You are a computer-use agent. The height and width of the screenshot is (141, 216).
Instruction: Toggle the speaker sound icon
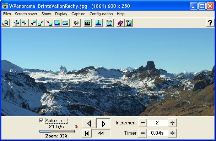[x=76, y=23]
